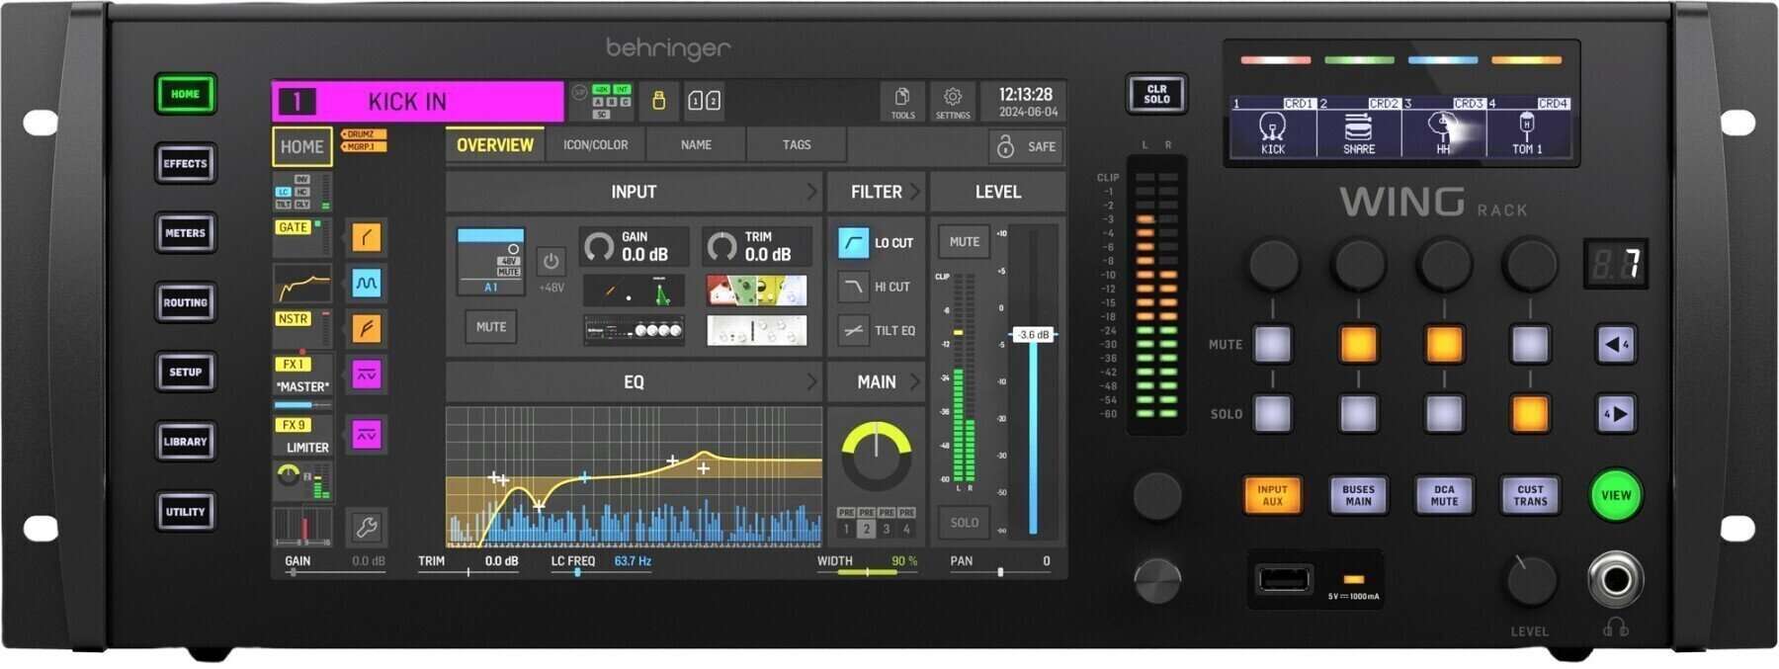Screen dimensions: 1779x669
Task: Expand the FILTER section arrow
Action: [915, 192]
